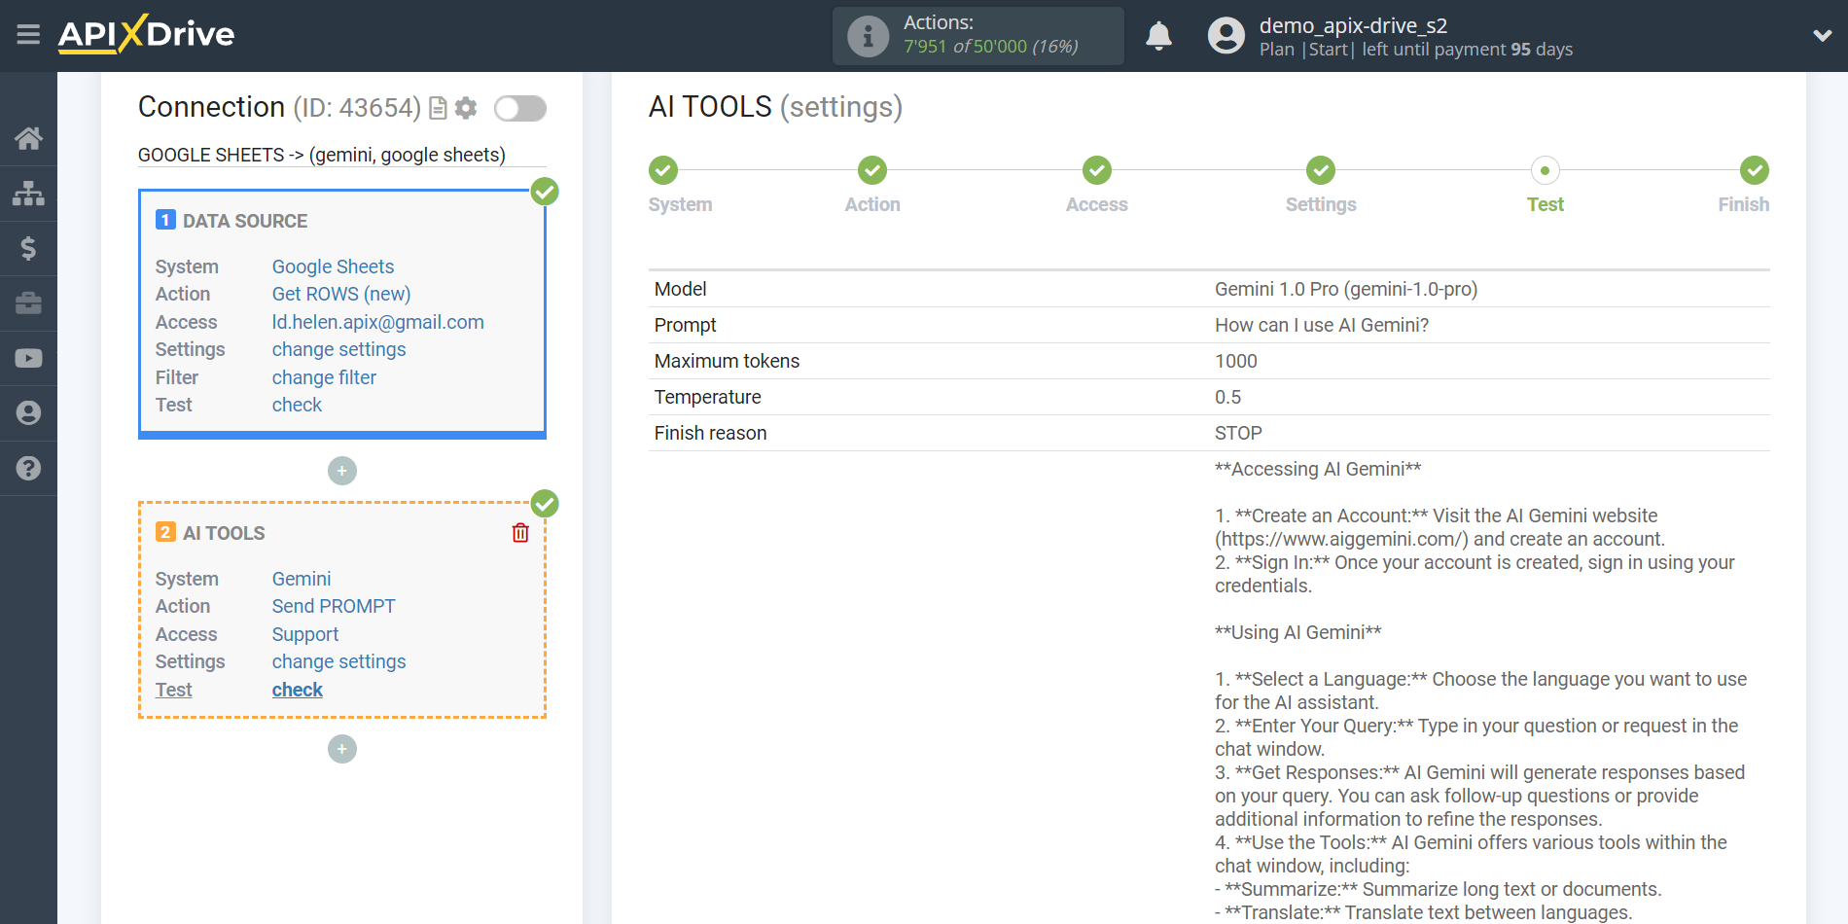The height and width of the screenshot is (924, 1848).
Task: Click the Finish reason value STOP
Action: click(x=1238, y=433)
